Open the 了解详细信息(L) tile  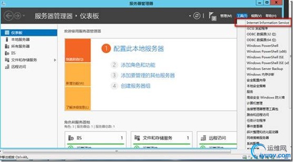click(78, 99)
